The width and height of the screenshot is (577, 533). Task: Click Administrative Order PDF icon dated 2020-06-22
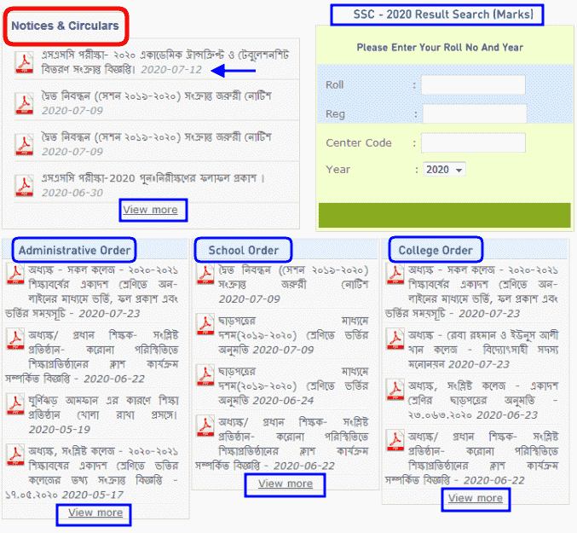point(15,339)
